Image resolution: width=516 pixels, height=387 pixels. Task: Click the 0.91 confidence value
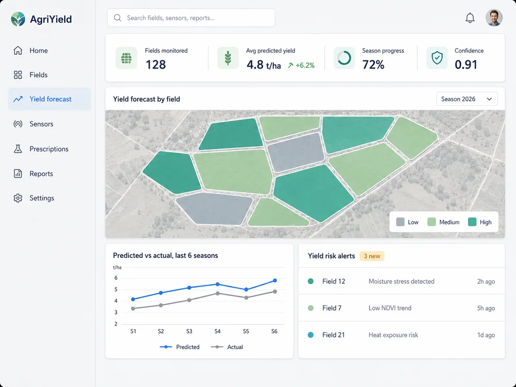click(466, 64)
